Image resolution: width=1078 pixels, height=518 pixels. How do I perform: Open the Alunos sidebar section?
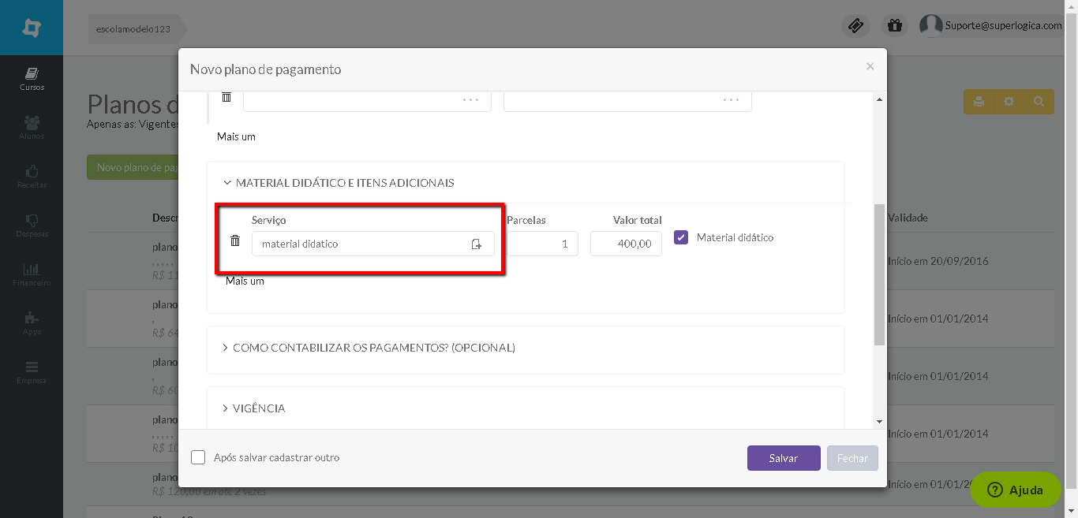[x=32, y=128]
